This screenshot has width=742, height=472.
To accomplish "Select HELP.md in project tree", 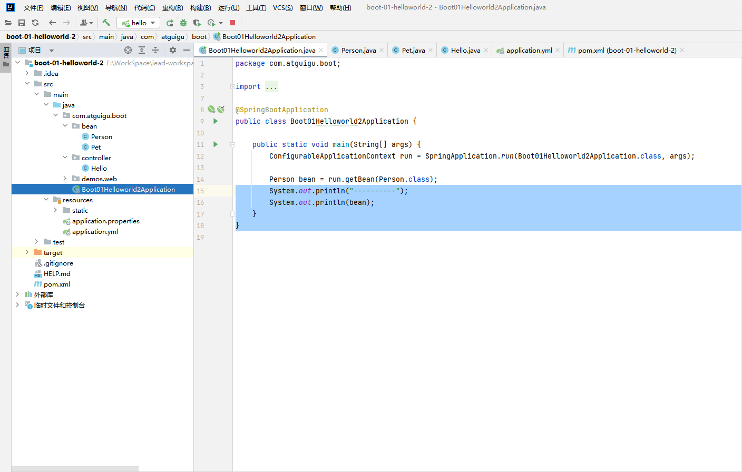I will 57,273.
